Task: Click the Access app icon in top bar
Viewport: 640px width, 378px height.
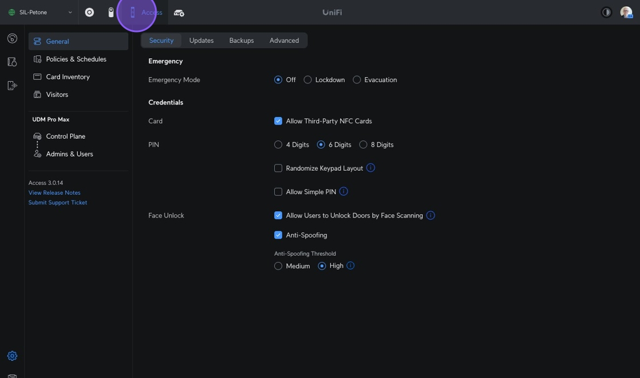Action: click(133, 13)
